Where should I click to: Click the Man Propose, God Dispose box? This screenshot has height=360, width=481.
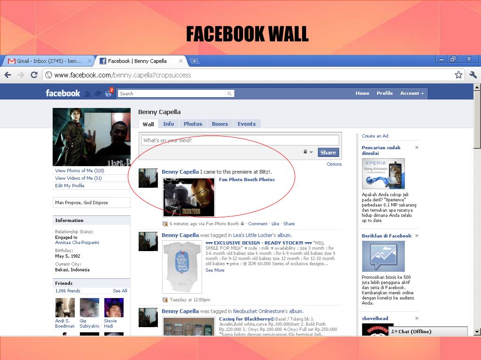tap(92, 202)
